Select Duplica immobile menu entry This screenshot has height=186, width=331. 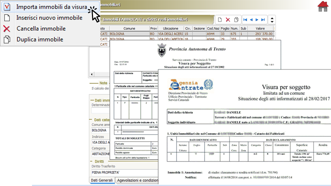[x=40, y=39]
